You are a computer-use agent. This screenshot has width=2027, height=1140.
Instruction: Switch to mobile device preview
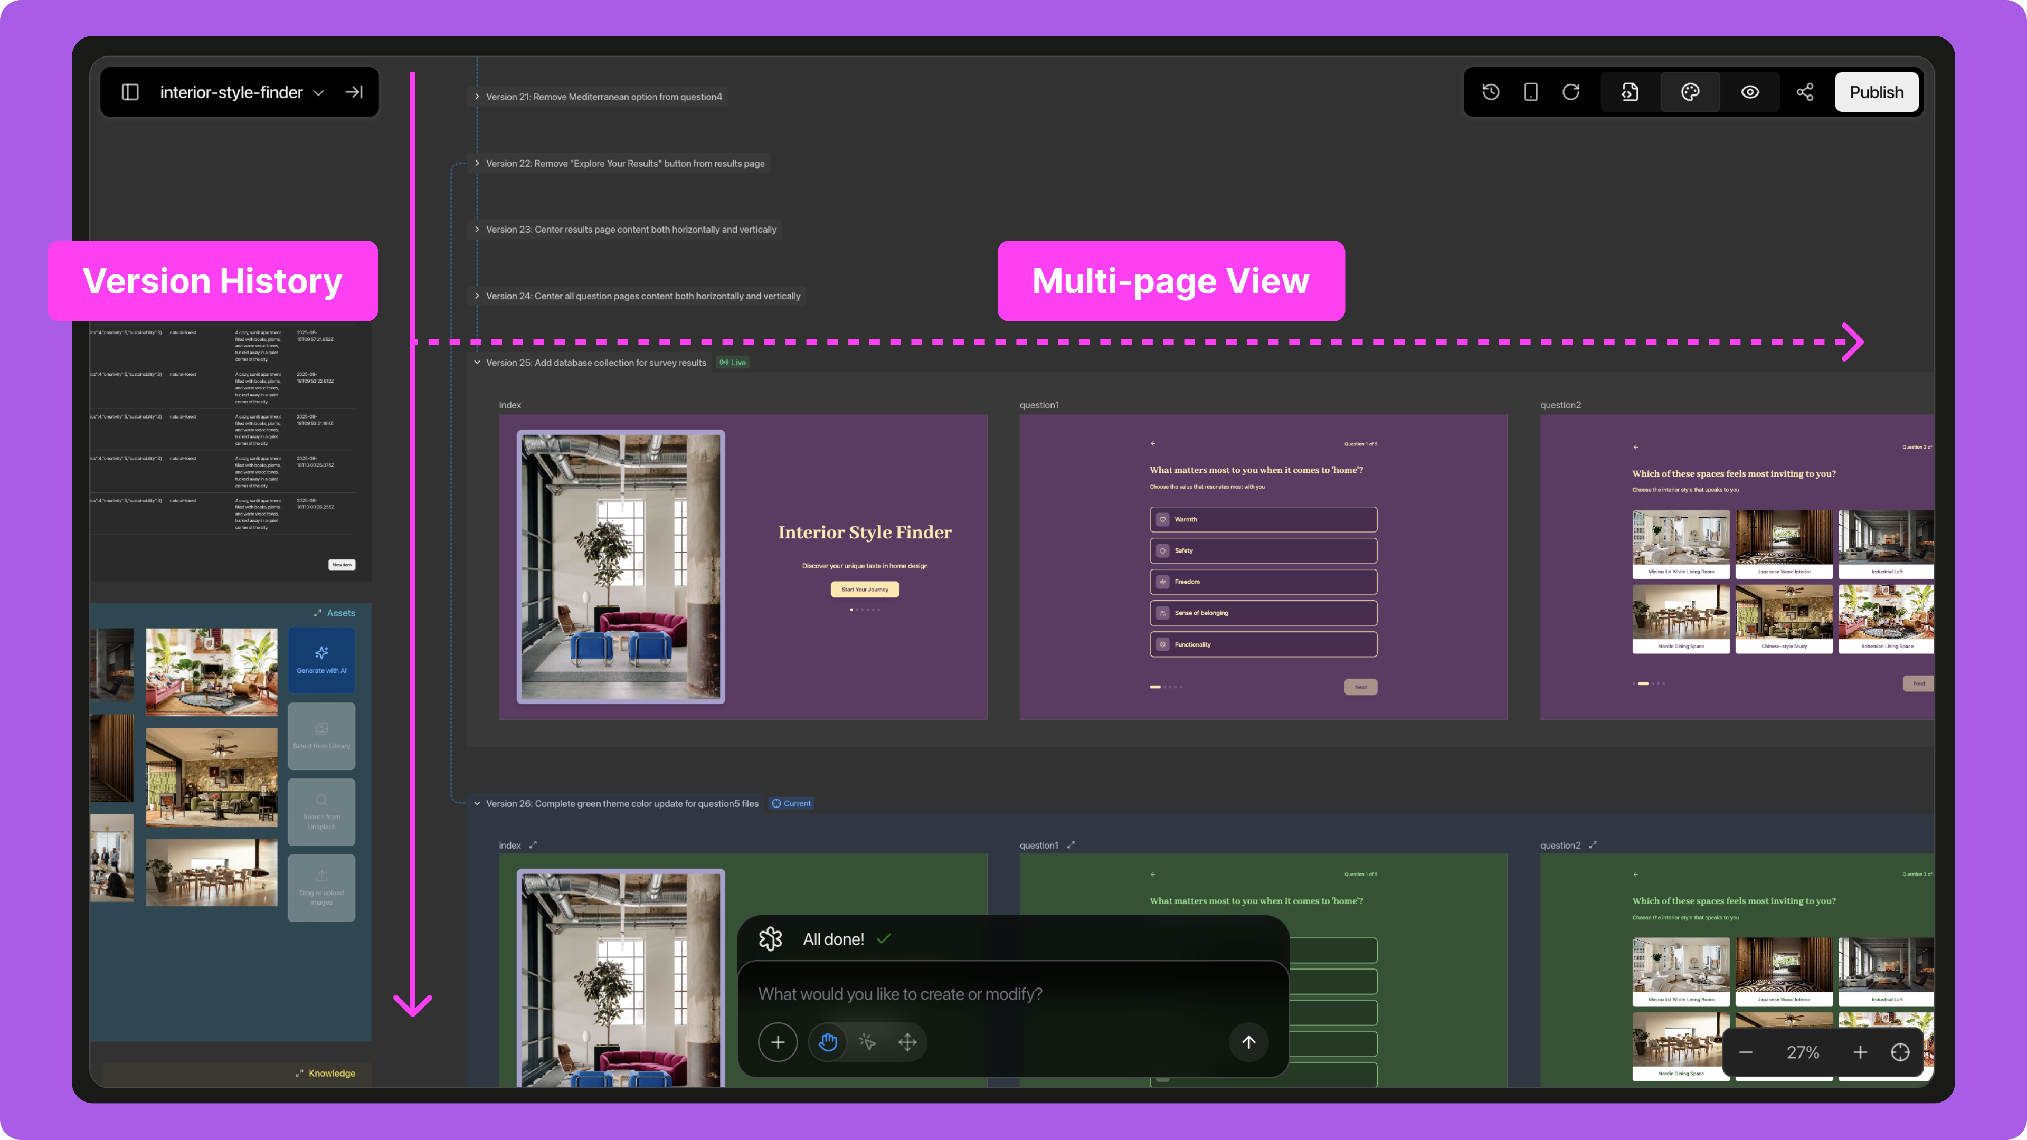click(1530, 92)
